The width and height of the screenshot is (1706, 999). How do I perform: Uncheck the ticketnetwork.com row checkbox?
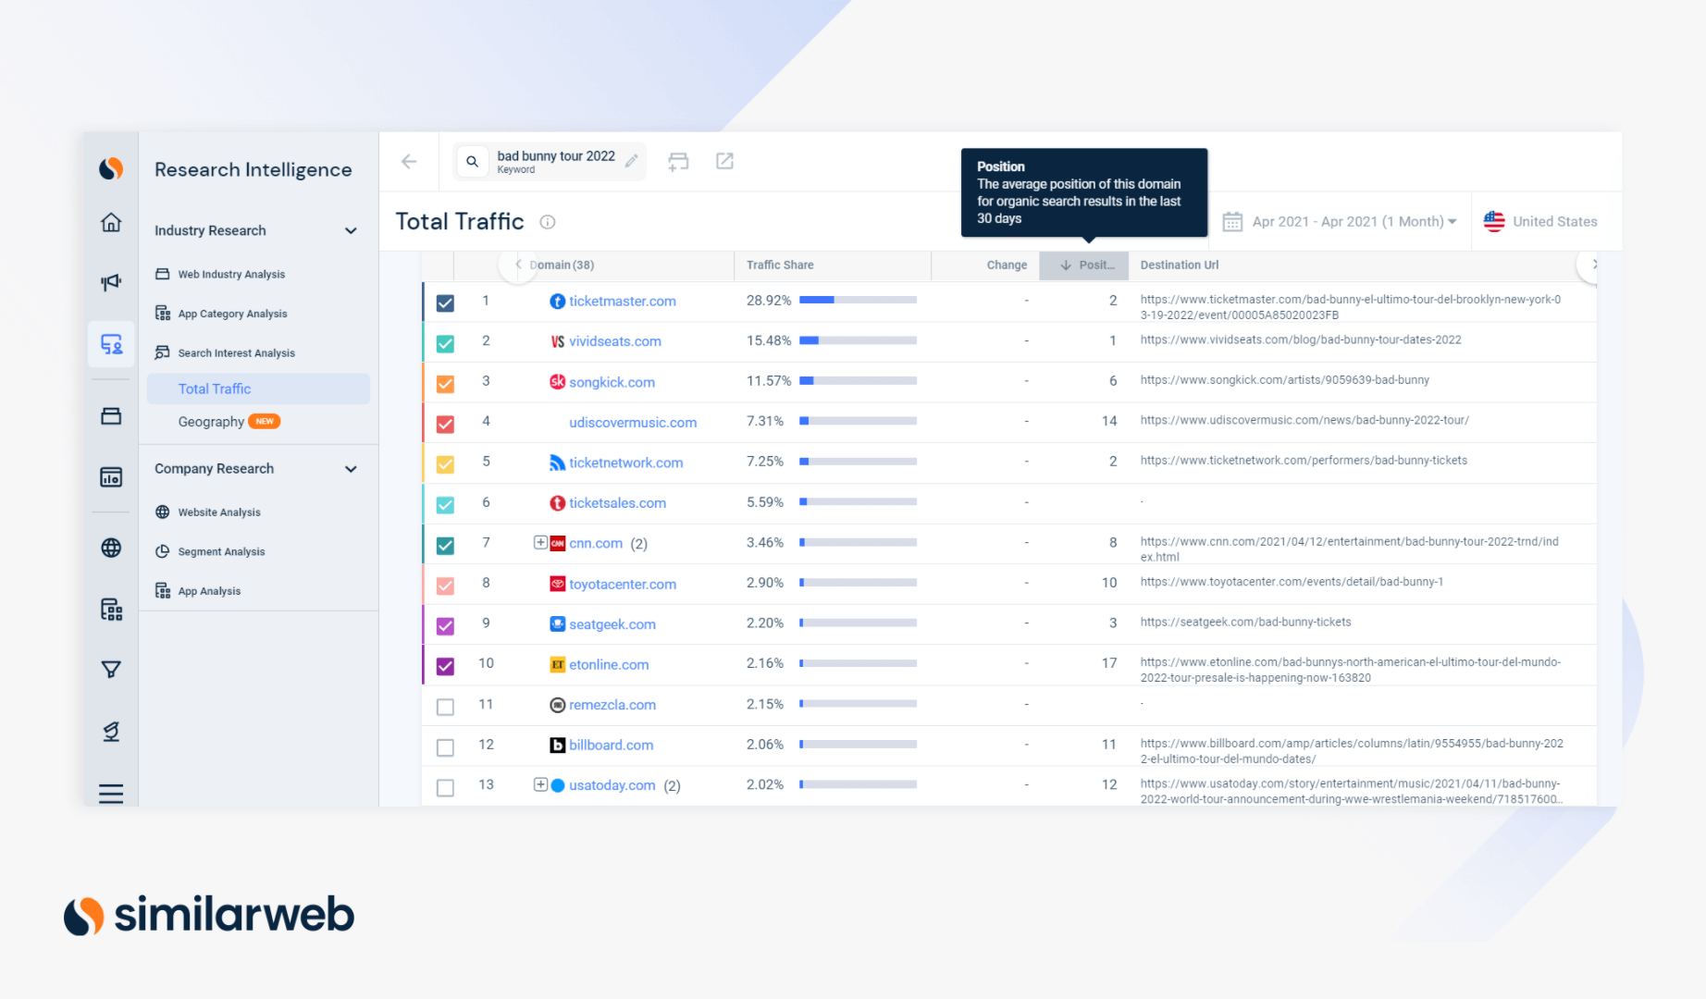click(x=445, y=464)
